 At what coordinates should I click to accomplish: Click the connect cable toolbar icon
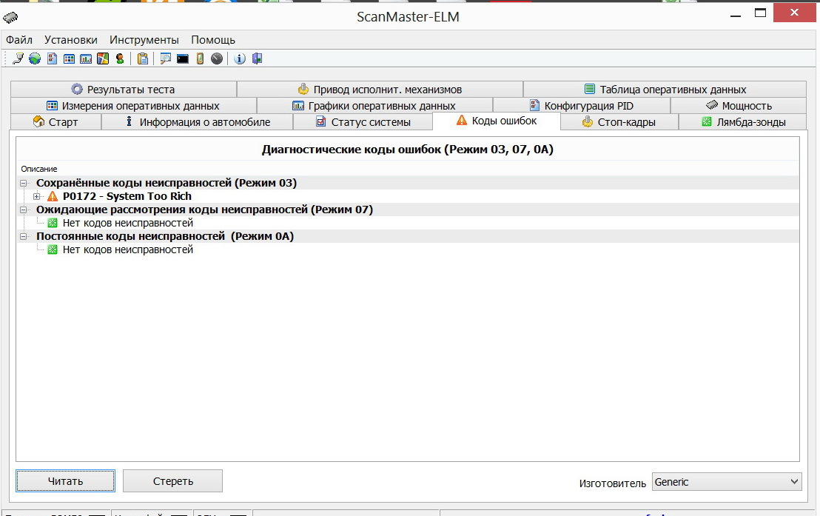point(18,58)
